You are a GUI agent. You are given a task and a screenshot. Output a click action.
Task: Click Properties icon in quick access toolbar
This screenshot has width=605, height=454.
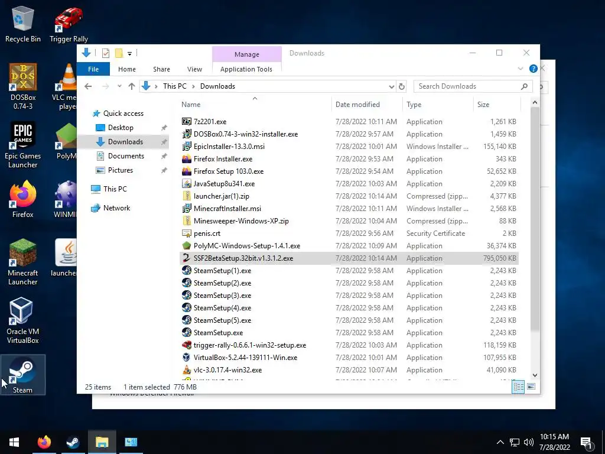[106, 53]
